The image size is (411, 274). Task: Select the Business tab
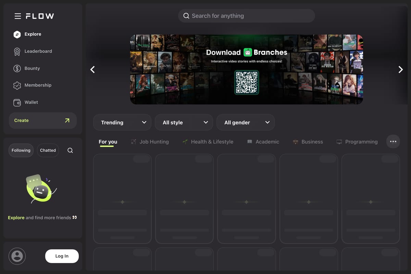click(308, 142)
